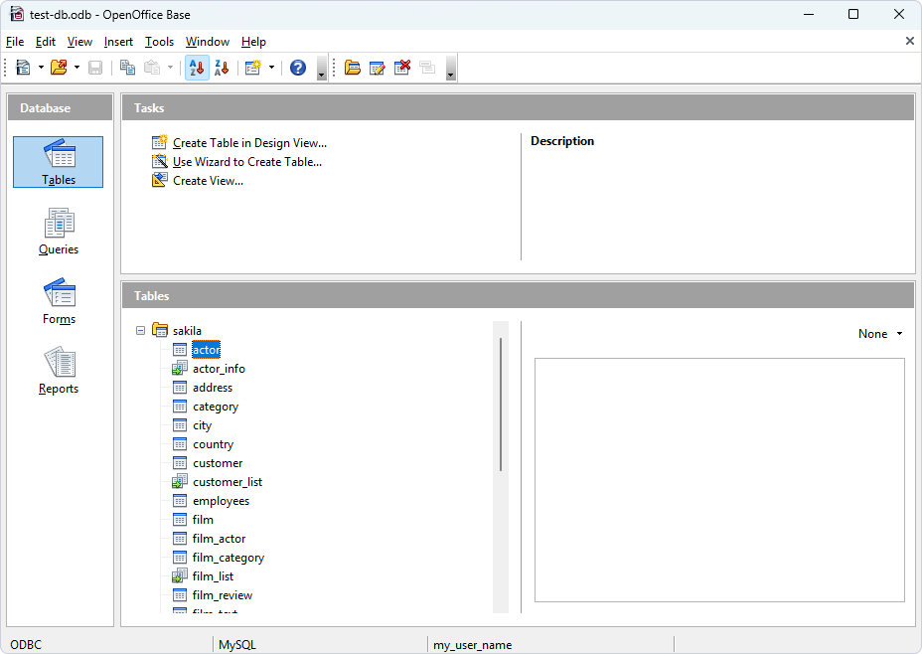Select the customer table in the tree
The height and width of the screenshot is (654, 922).
(x=216, y=462)
